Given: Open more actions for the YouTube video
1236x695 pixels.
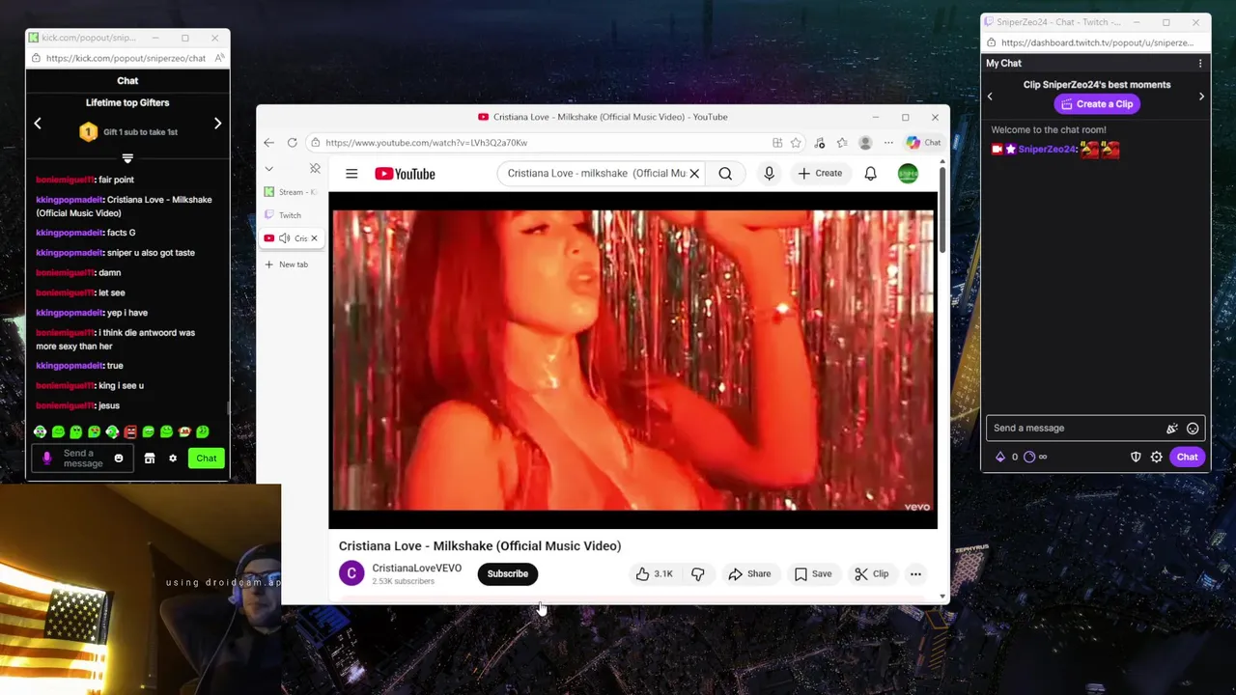Looking at the screenshot, I should coord(915,574).
